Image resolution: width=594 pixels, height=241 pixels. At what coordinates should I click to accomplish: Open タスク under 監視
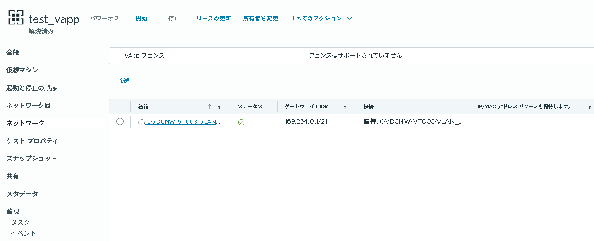tap(20, 222)
